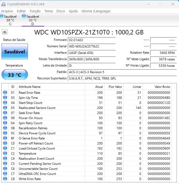Viewport: 179px width, 184px height.
Task: Select the raw value 00000000C12D
Action: [x=159, y=103]
